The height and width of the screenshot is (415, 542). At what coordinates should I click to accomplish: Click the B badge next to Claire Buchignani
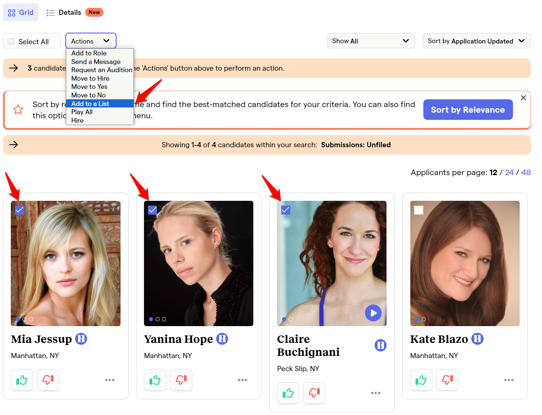(x=381, y=345)
